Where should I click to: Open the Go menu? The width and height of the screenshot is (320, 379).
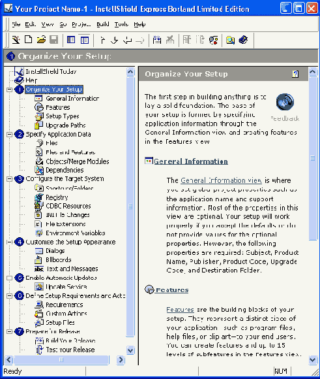tap(63, 24)
